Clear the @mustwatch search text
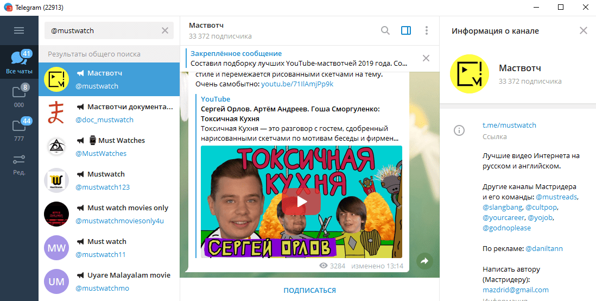The height and width of the screenshot is (301, 596). 165,30
